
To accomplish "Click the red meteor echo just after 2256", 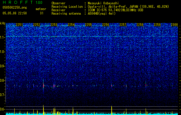I will (112, 86).
